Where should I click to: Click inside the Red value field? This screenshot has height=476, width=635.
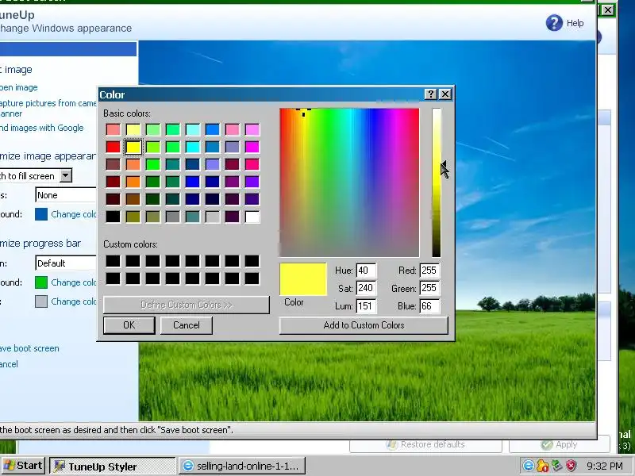tap(429, 271)
